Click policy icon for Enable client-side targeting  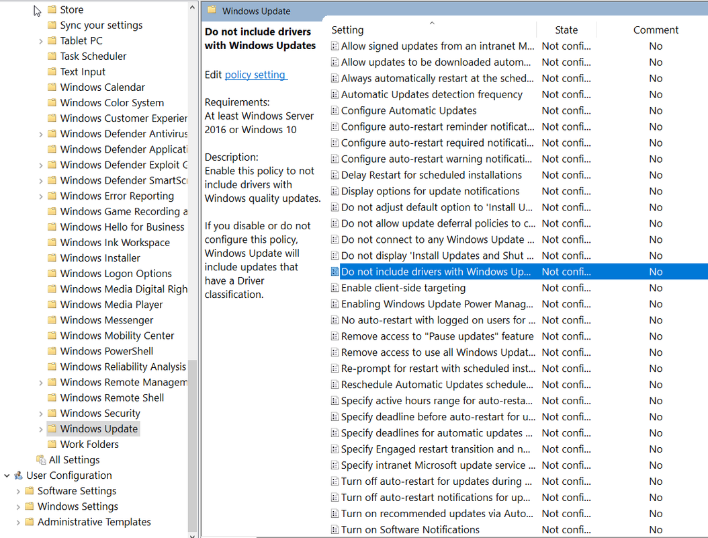(335, 288)
